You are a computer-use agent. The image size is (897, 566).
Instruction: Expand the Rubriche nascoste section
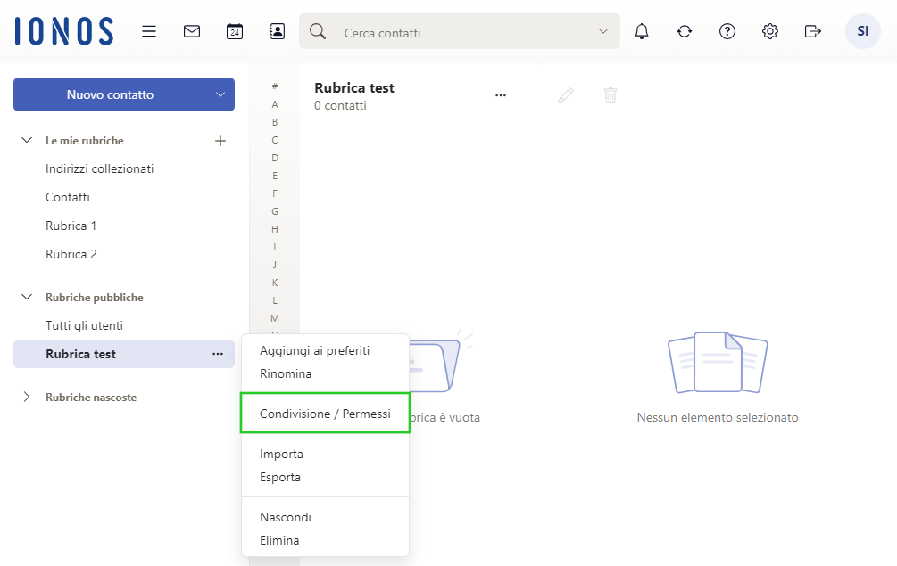coord(26,397)
